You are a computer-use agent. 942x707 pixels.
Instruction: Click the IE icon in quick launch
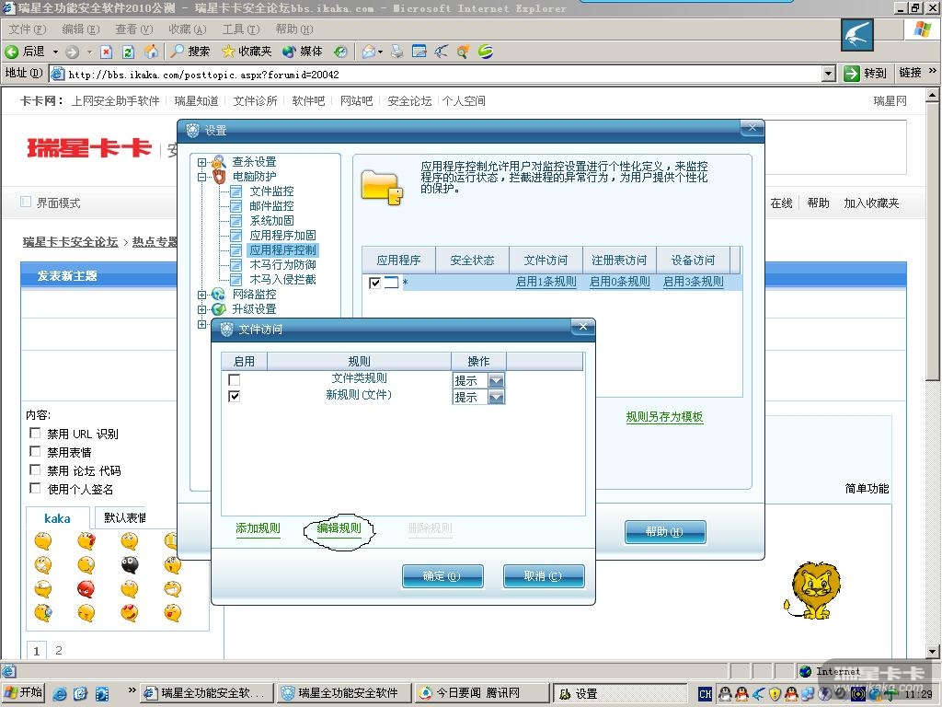(60, 694)
